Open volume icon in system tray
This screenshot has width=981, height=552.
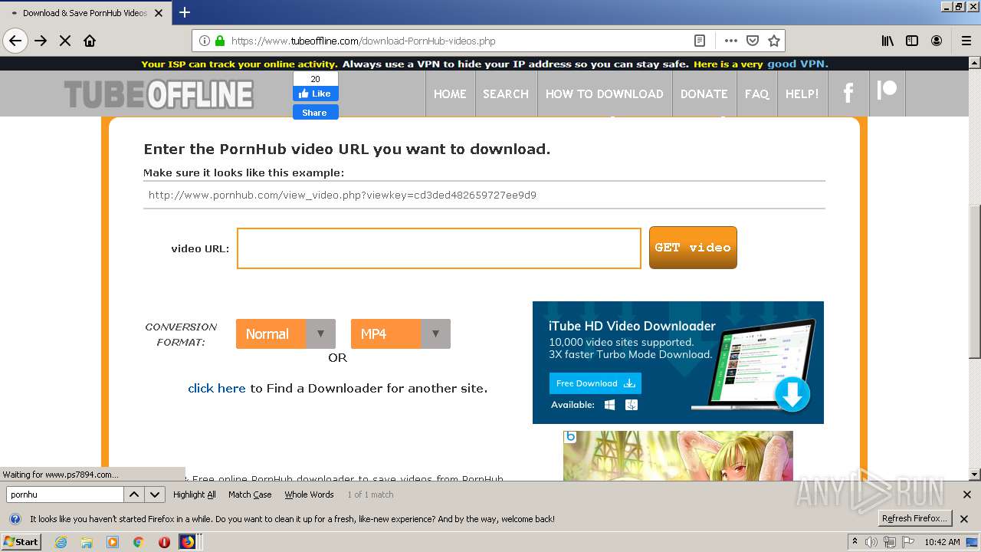873,542
